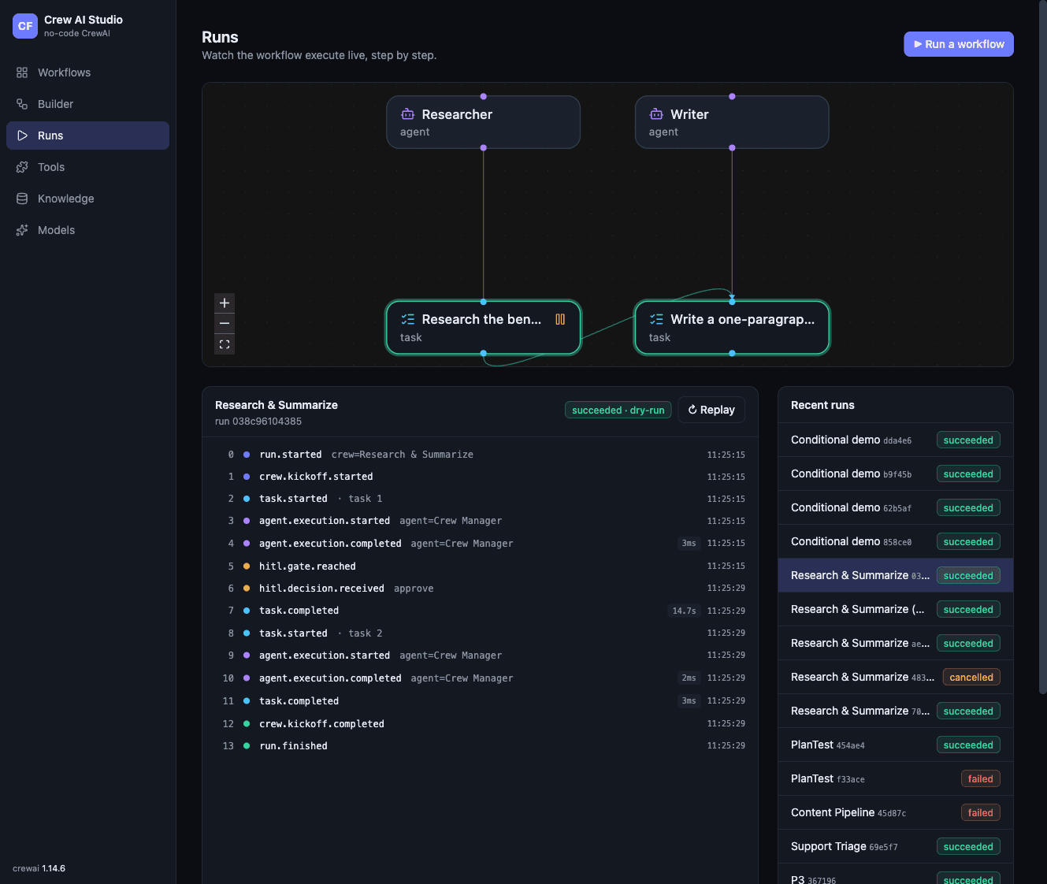The image size is (1047, 884).
Task: Click Researcher node top connector handle
Action: pyautogui.click(x=484, y=96)
